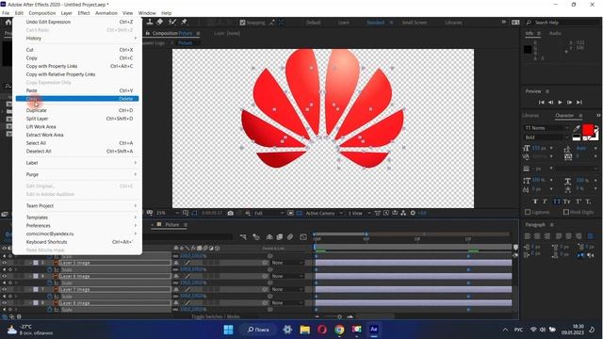This screenshot has width=603, height=339.
Task: Open File Explorer from taskbar
Action: tap(305, 330)
